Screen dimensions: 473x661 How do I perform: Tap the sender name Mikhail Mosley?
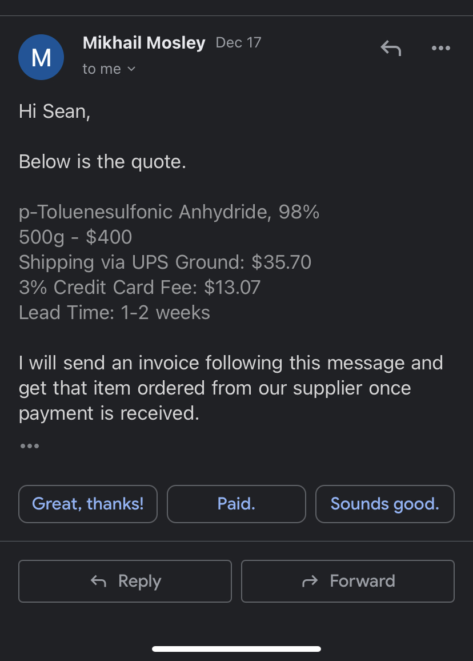pyautogui.click(x=144, y=43)
